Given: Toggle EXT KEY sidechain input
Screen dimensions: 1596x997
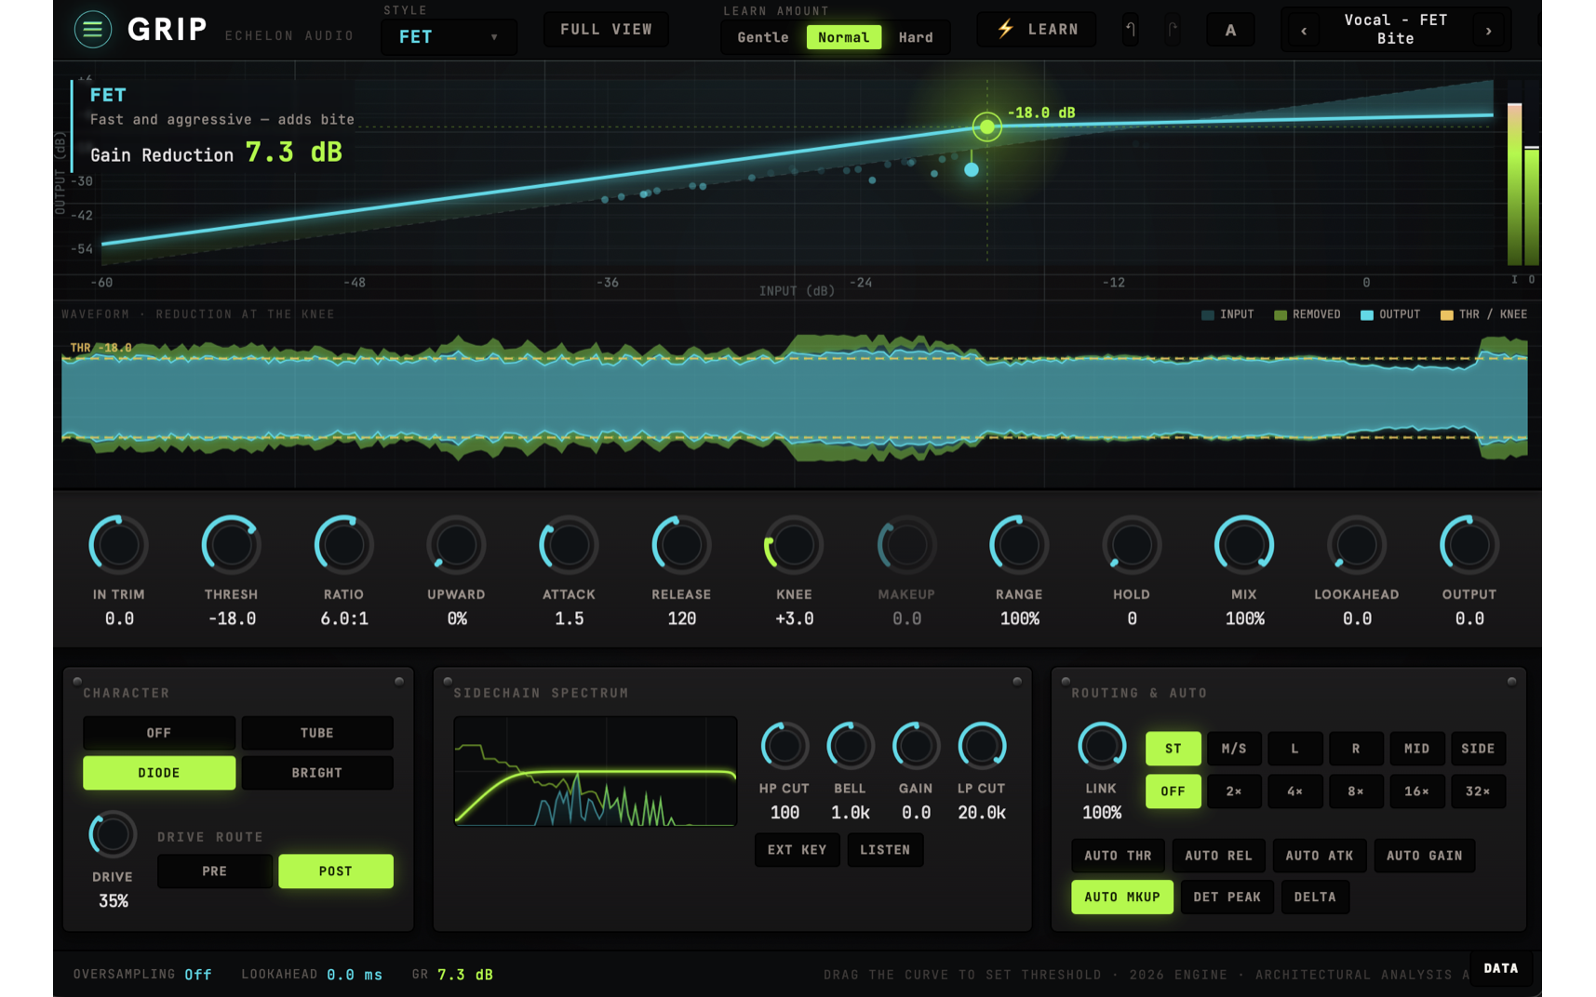Looking at the screenshot, I should 797,850.
